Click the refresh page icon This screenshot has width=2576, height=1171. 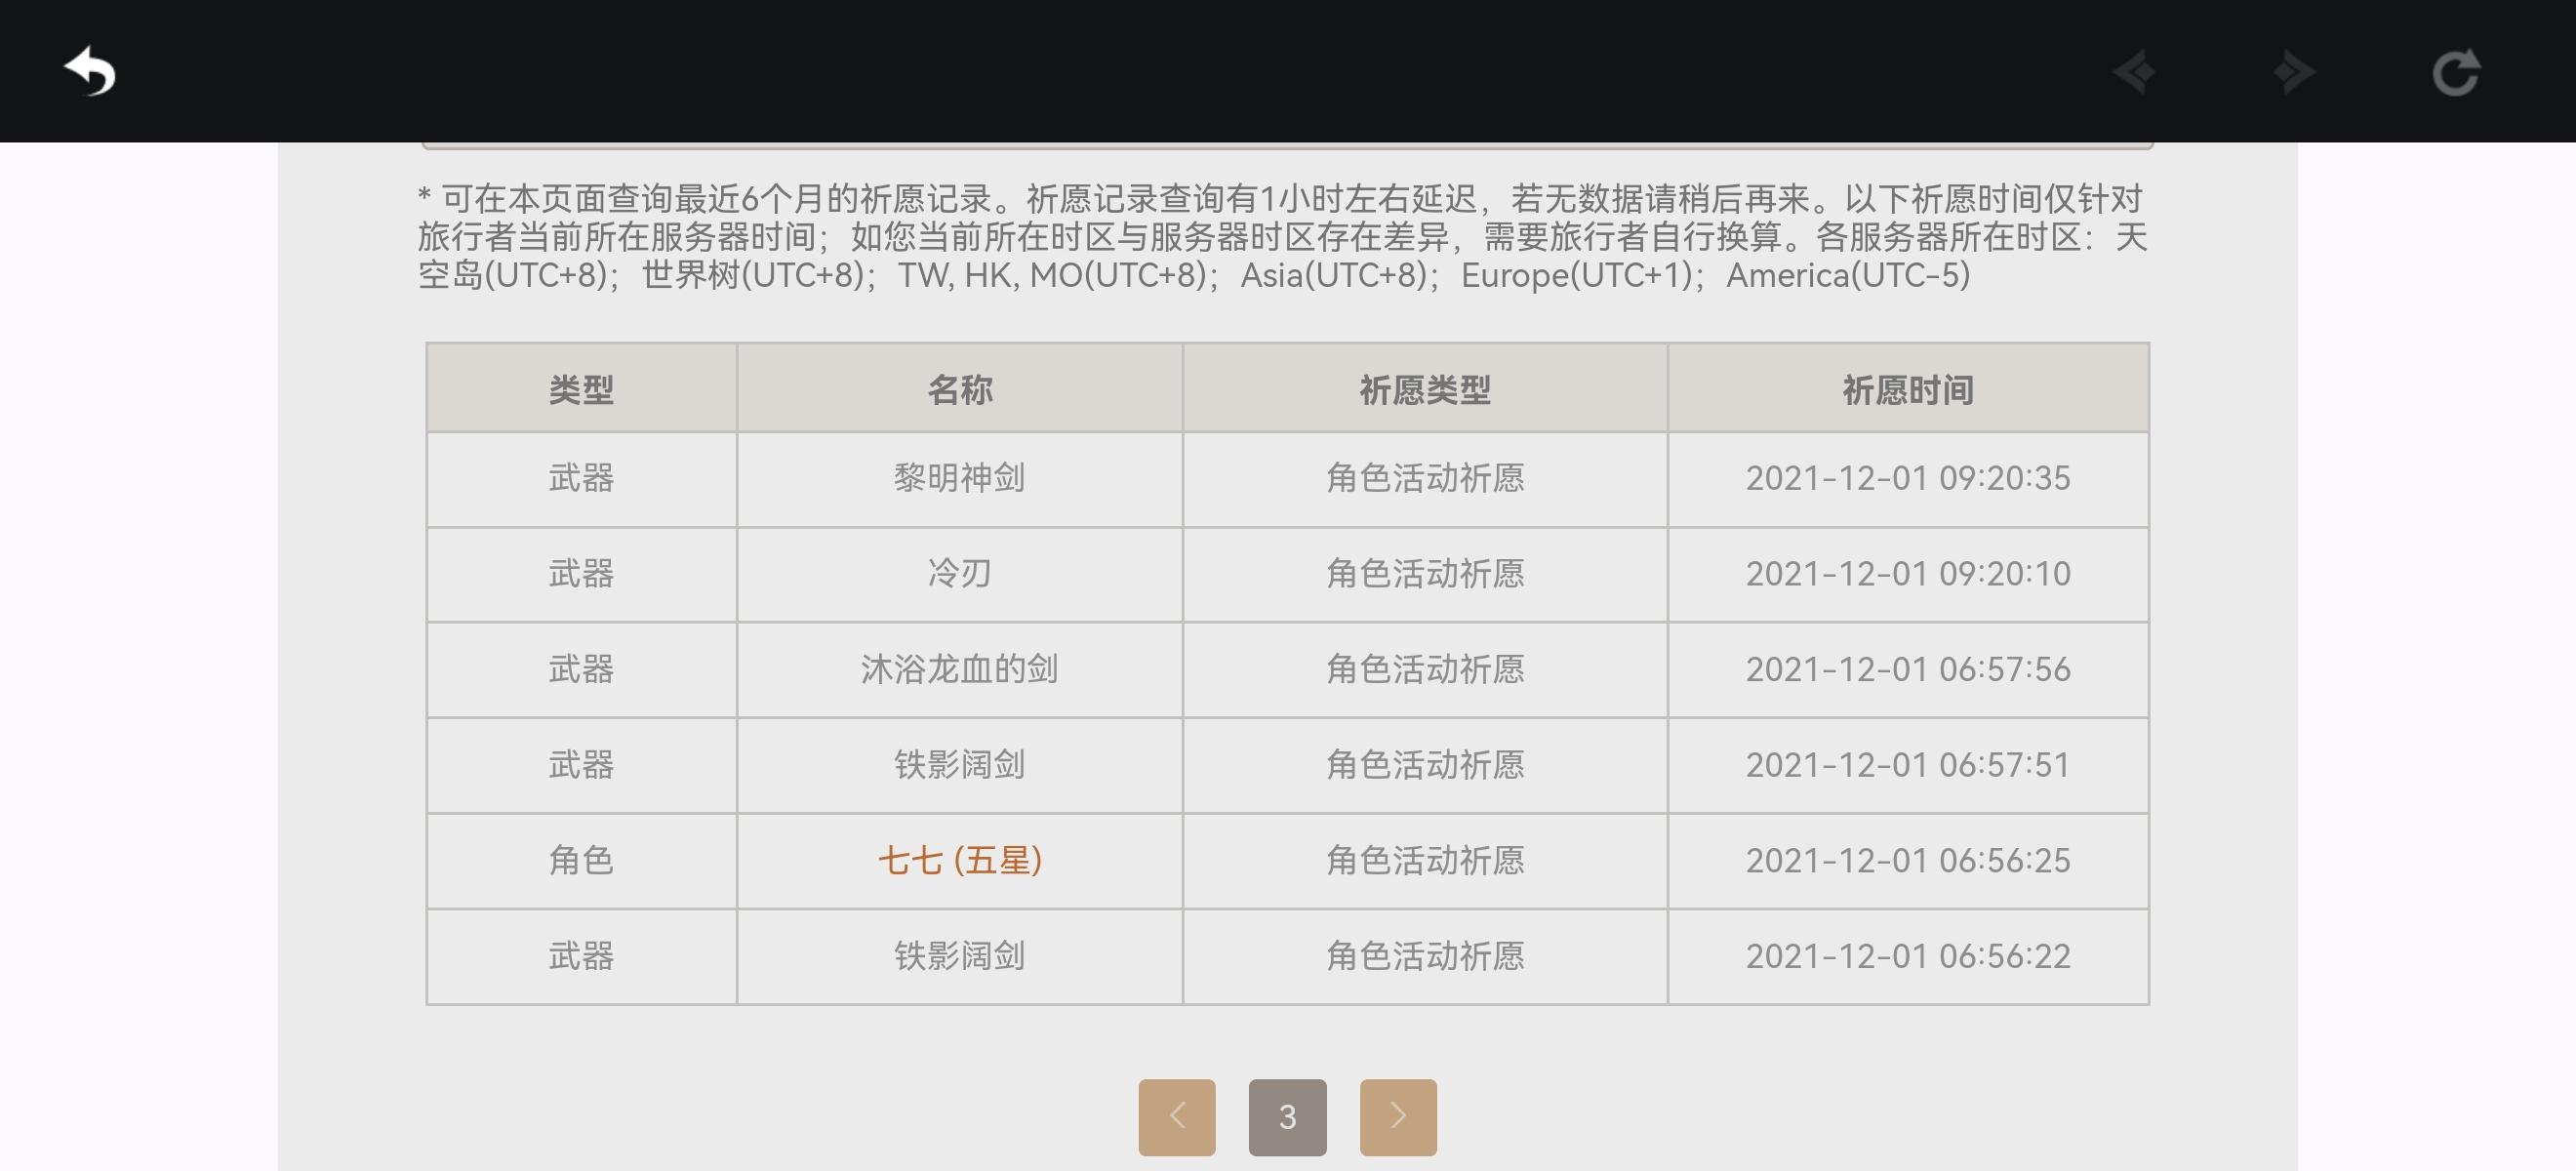click(x=2455, y=72)
